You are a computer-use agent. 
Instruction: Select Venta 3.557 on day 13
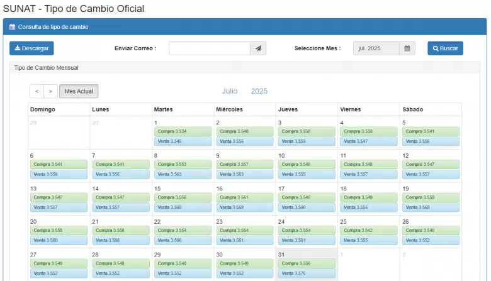59,207
